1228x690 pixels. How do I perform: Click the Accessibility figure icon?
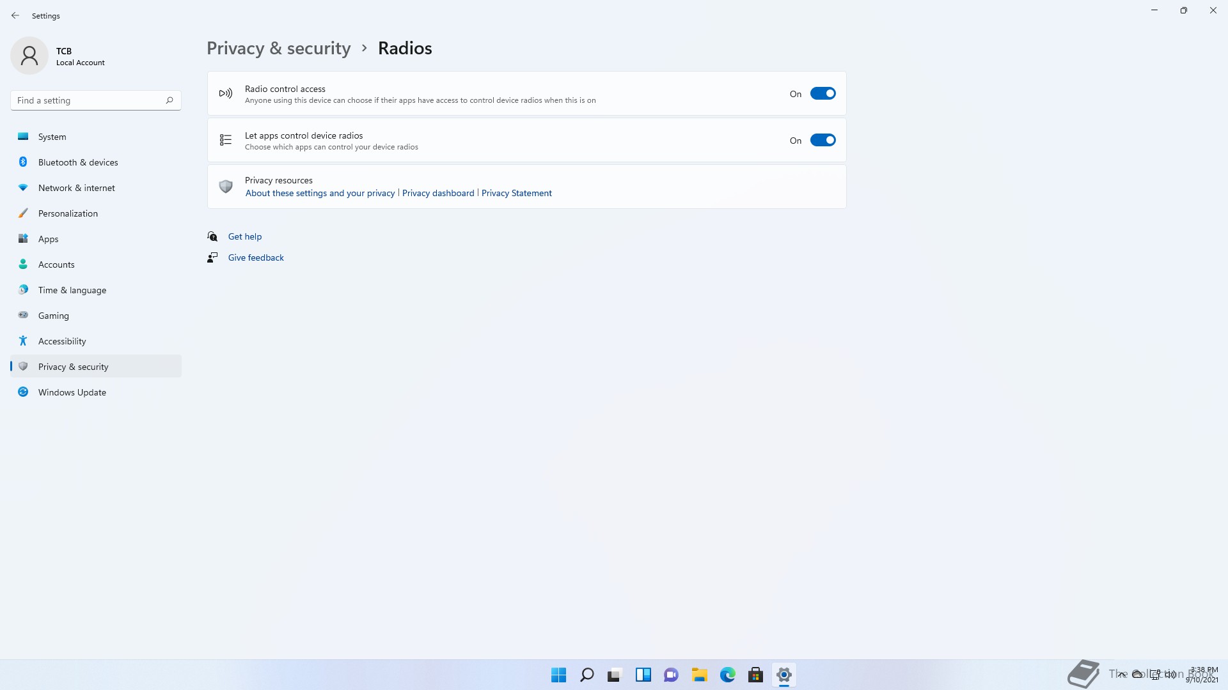(23, 341)
